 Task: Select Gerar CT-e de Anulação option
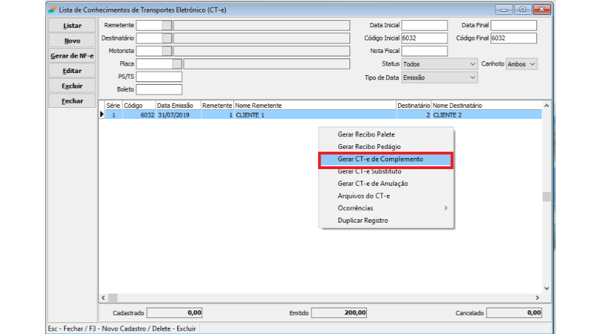tap(372, 184)
